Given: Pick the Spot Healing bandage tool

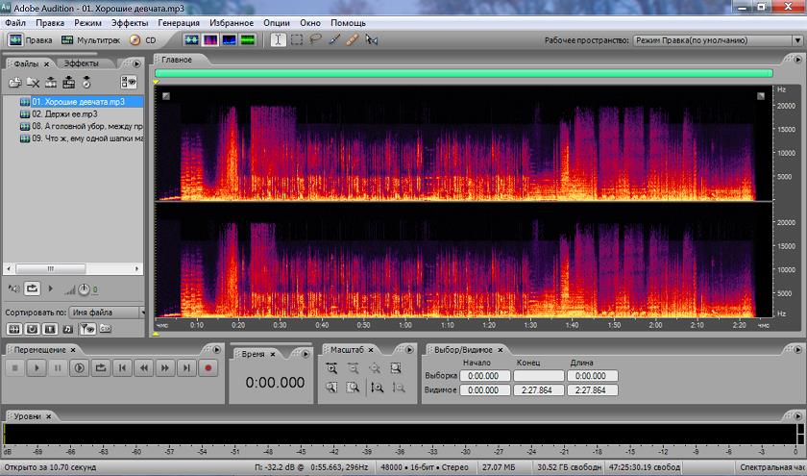Looking at the screenshot, I should 353,40.
